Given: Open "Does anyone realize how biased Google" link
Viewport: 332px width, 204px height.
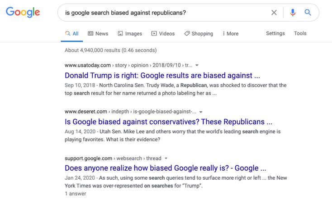Looking at the screenshot, I should [166, 168].
